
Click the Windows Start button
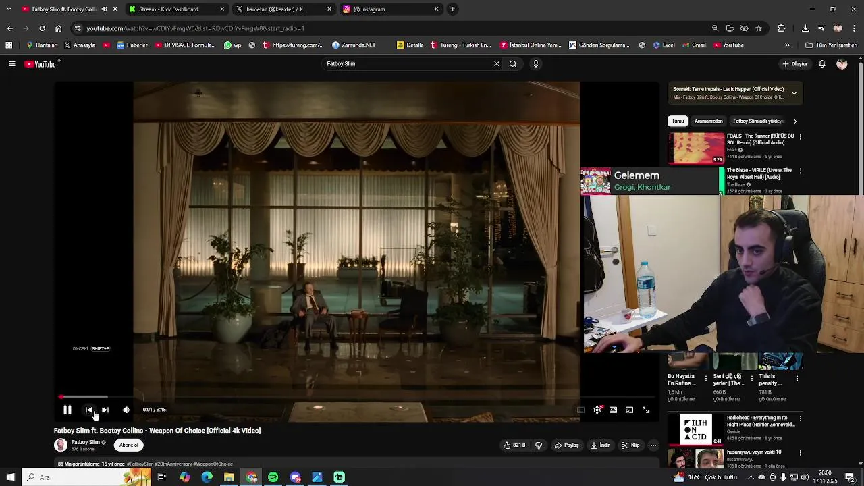(x=10, y=477)
